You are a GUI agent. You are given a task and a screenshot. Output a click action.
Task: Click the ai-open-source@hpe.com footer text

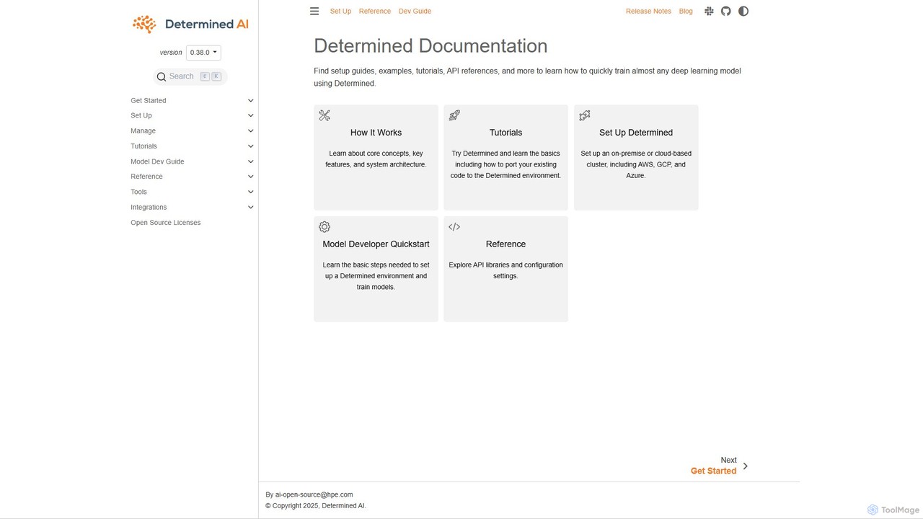click(x=314, y=494)
